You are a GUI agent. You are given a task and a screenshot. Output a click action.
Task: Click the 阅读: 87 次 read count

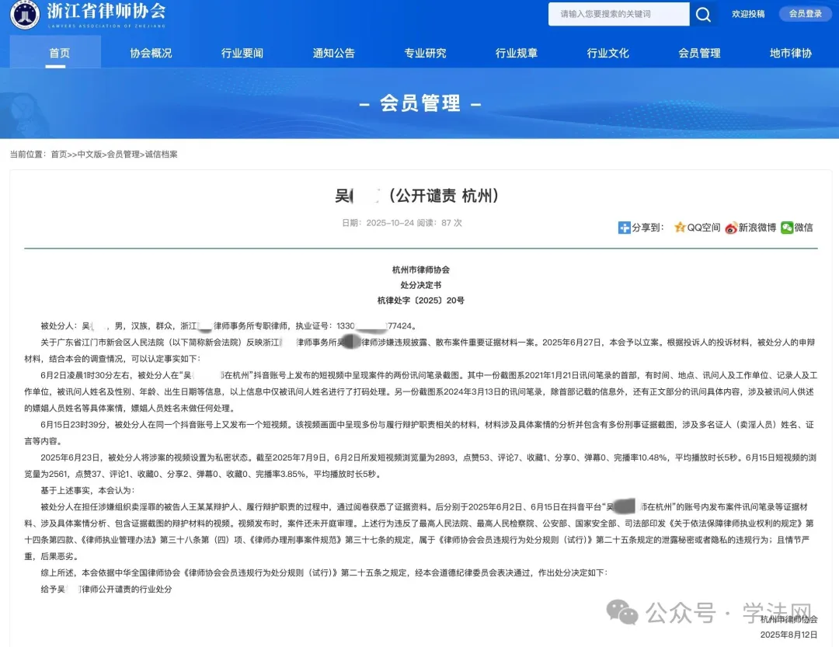439,223
